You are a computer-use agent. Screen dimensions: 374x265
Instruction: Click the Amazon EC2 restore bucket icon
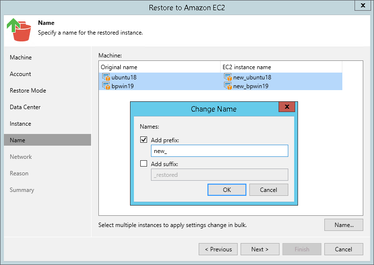click(x=19, y=30)
